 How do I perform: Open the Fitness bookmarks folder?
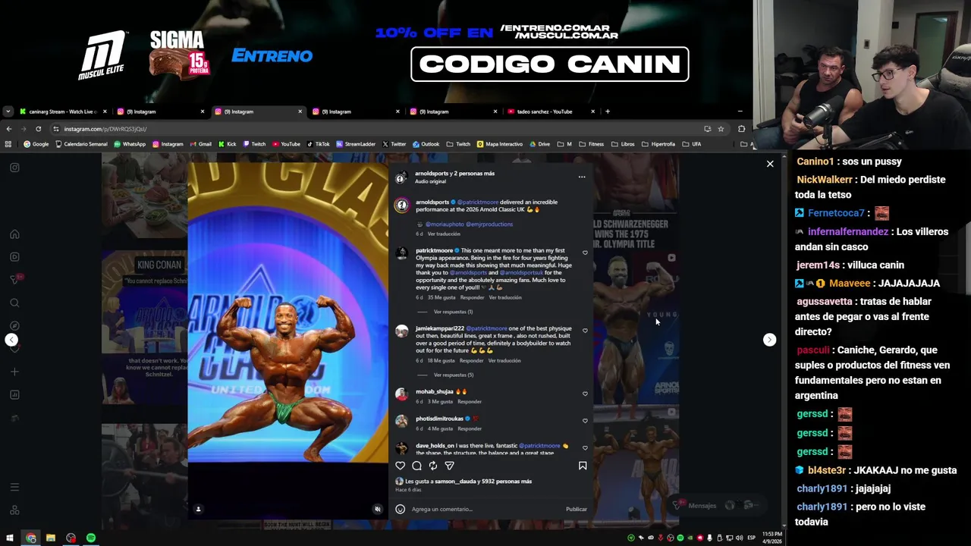[x=591, y=144]
